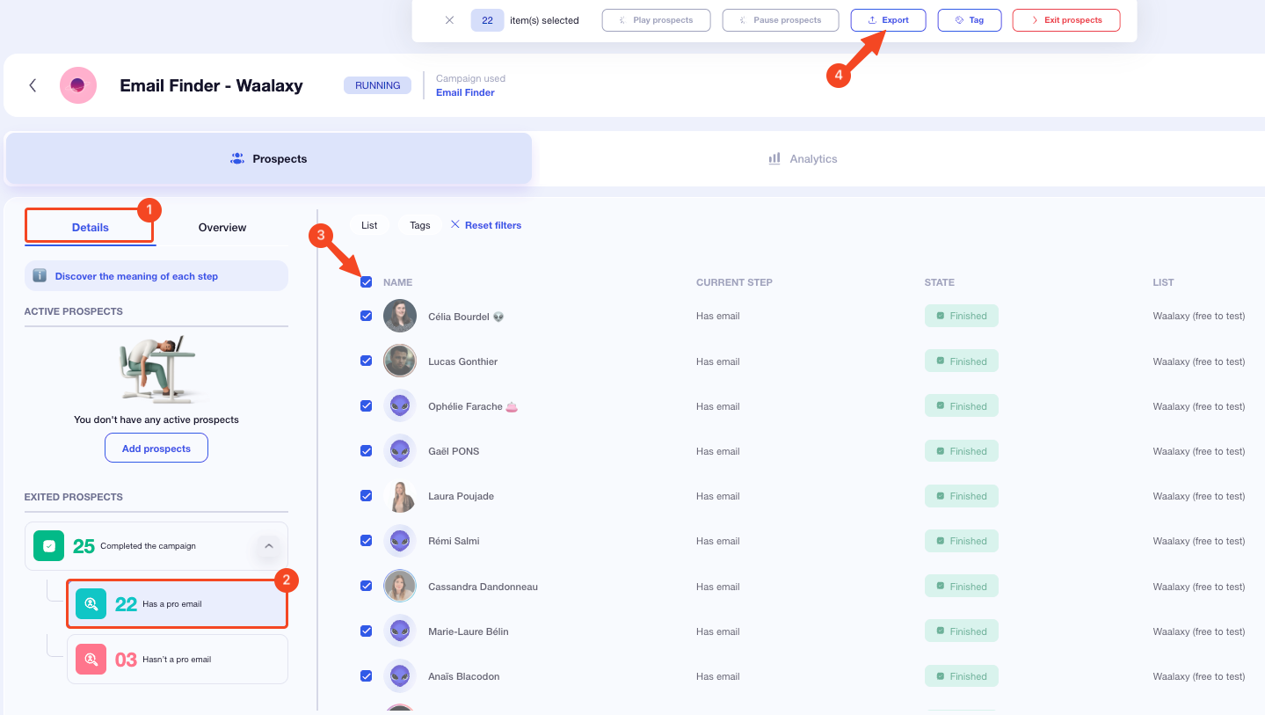Uncheck Lucas Gonthier's row checkbox

[x=367, y=361]
